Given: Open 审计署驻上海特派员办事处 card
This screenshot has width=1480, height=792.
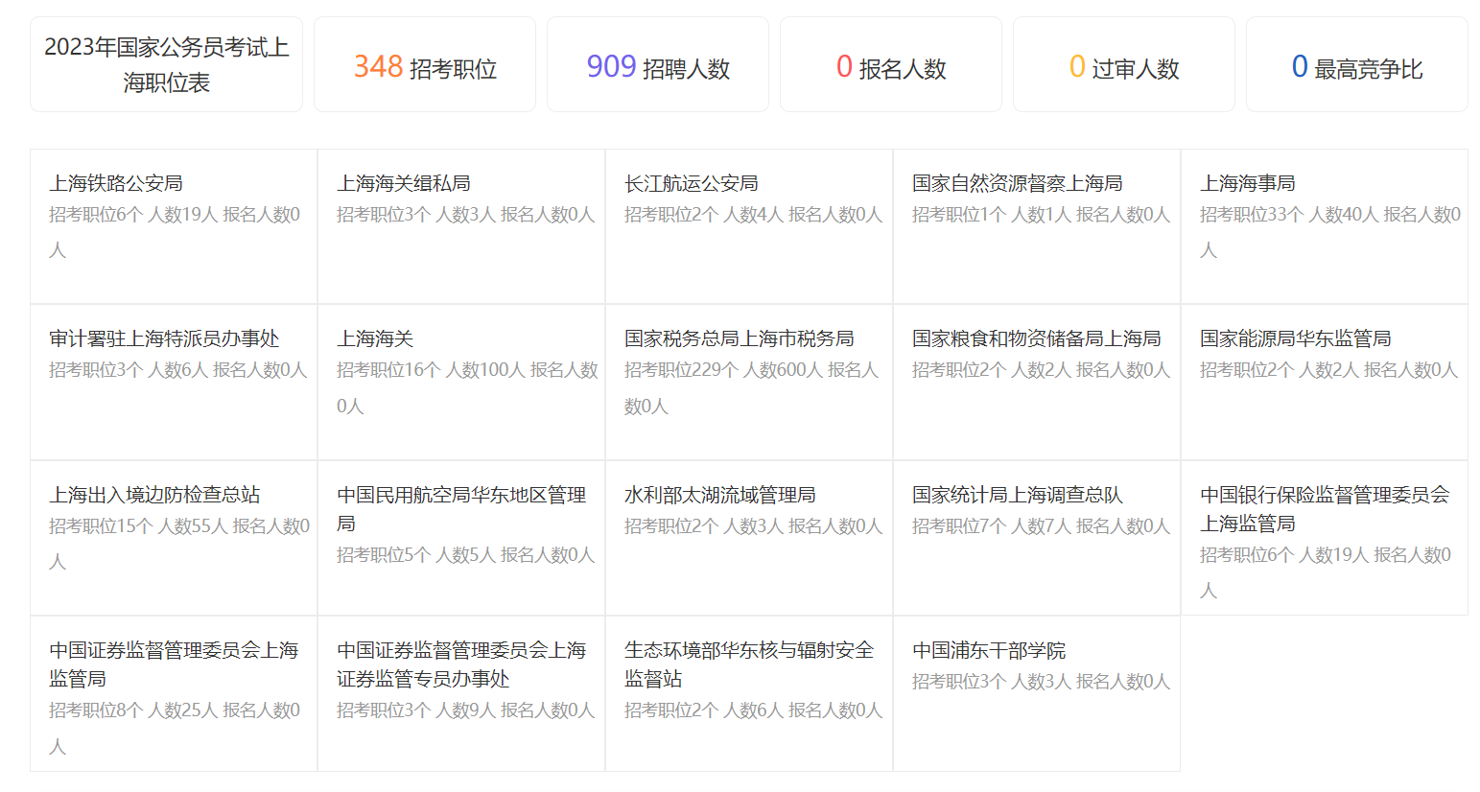Looking at the screenshot, I should 174,383.
